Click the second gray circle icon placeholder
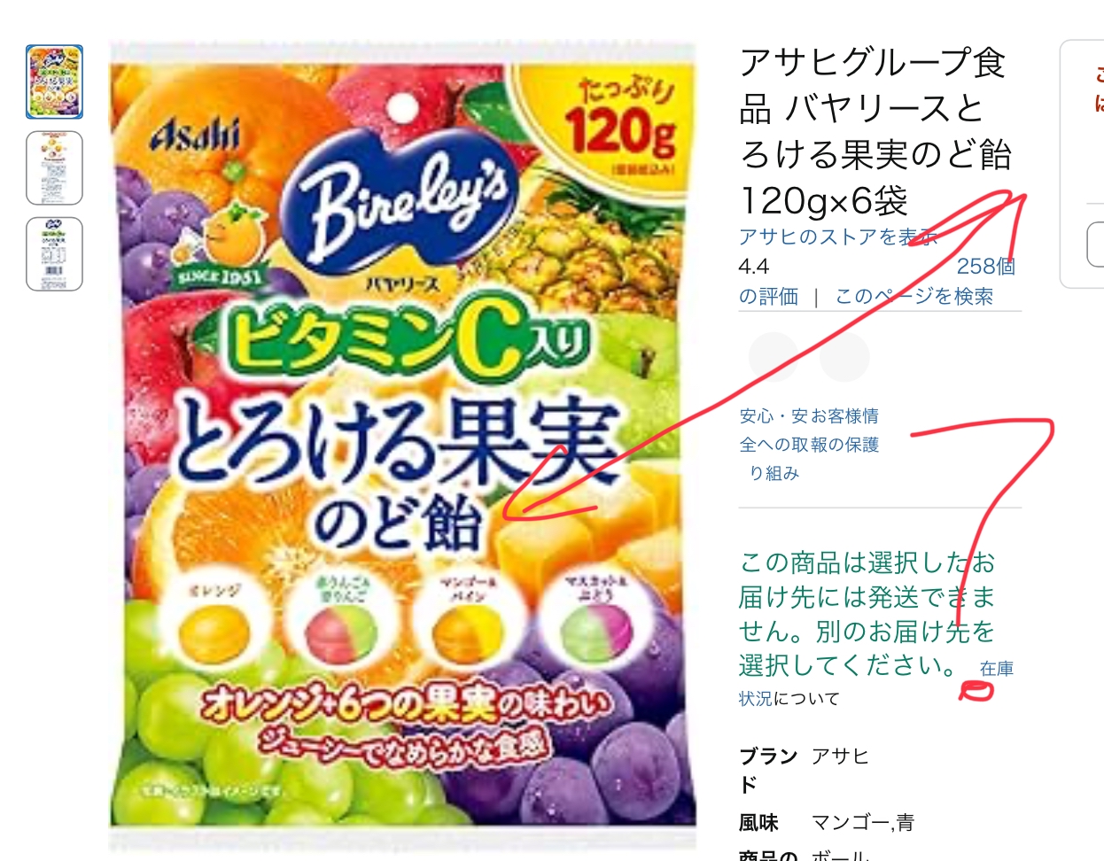The image size is (1104, 861). coord(844,357)
